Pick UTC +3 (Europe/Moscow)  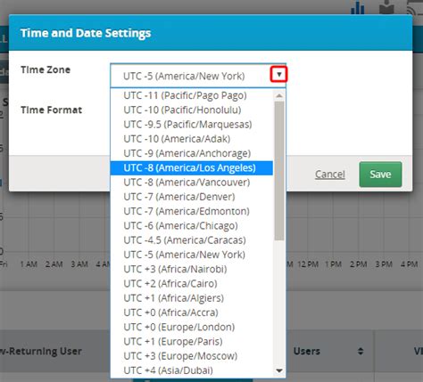point(192,356)
